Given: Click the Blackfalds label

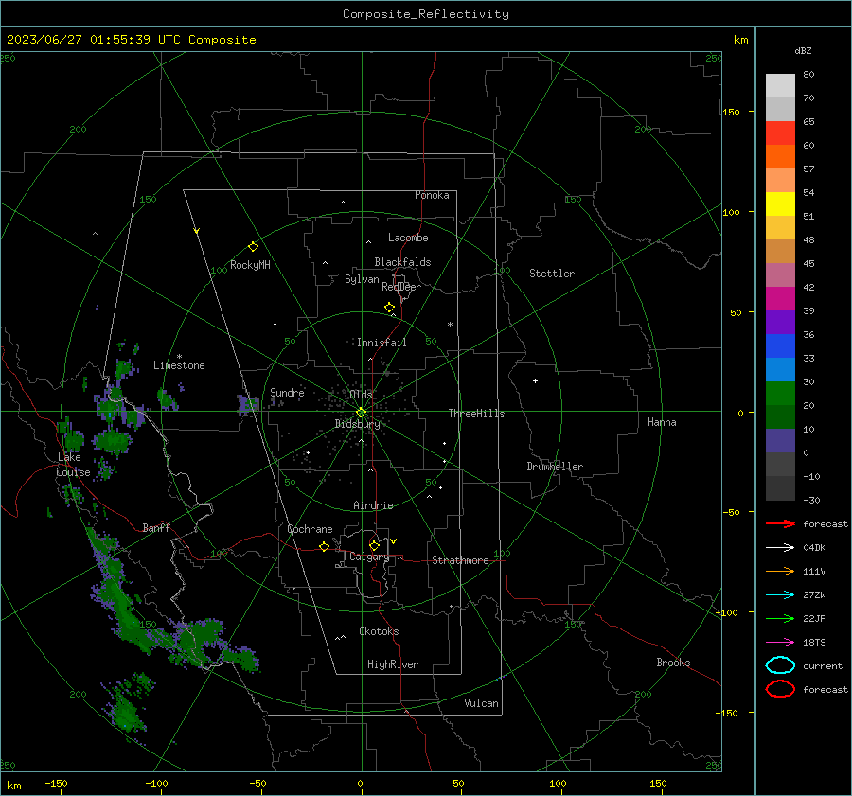Looking at the screenshot, I should coord(402,262).
